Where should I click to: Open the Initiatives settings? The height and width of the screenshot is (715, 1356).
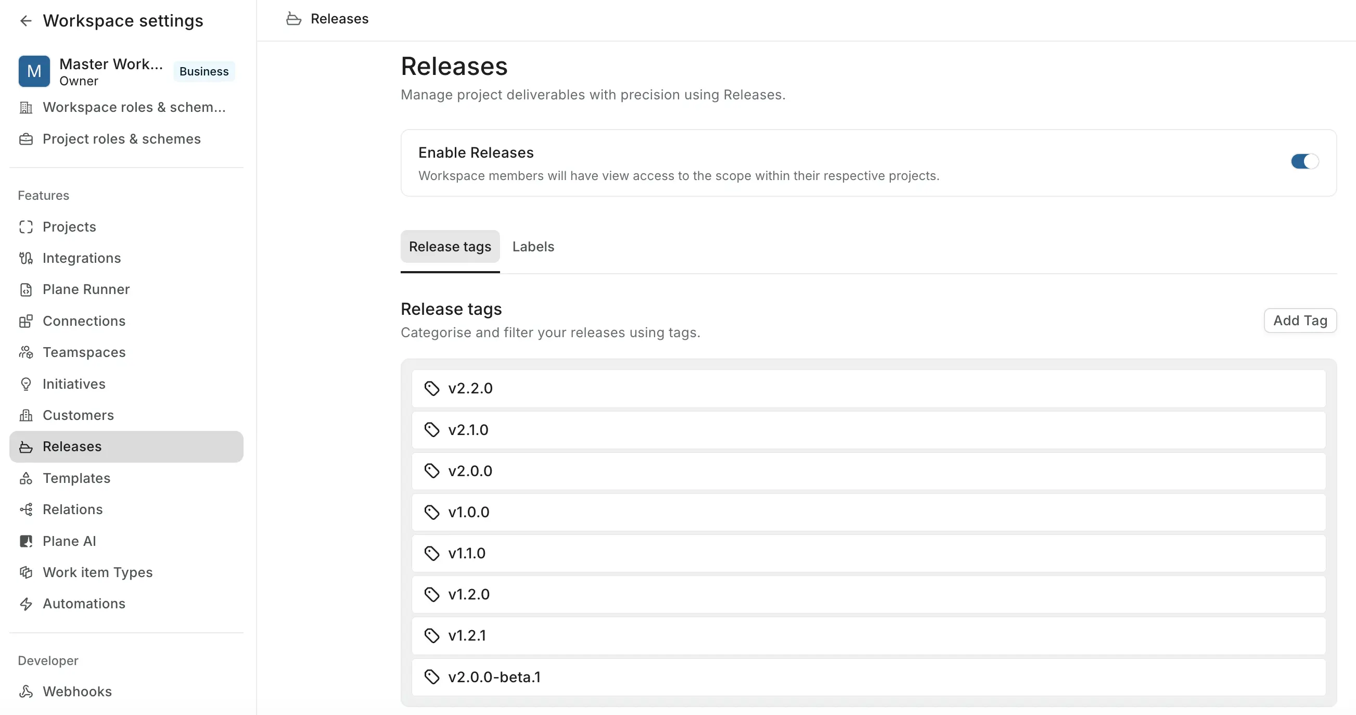point(126,384)
